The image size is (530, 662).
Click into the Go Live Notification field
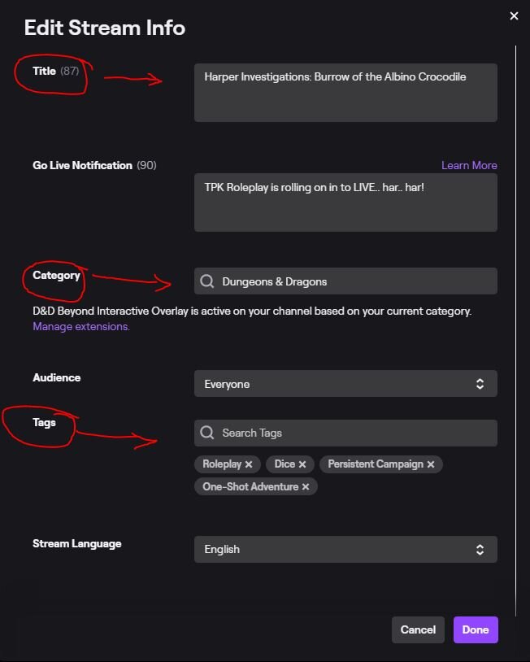345,203
